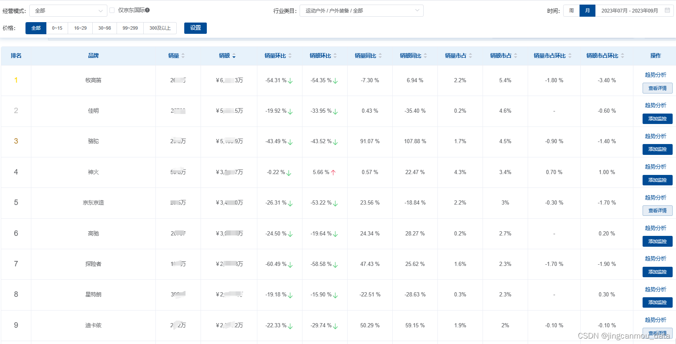Select price range 99~299
This screenshot has width=676, height=344.
pos(130,28)
